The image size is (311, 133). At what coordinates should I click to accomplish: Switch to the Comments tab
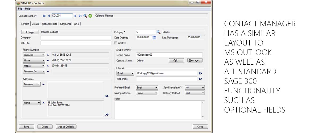(65, 24)
